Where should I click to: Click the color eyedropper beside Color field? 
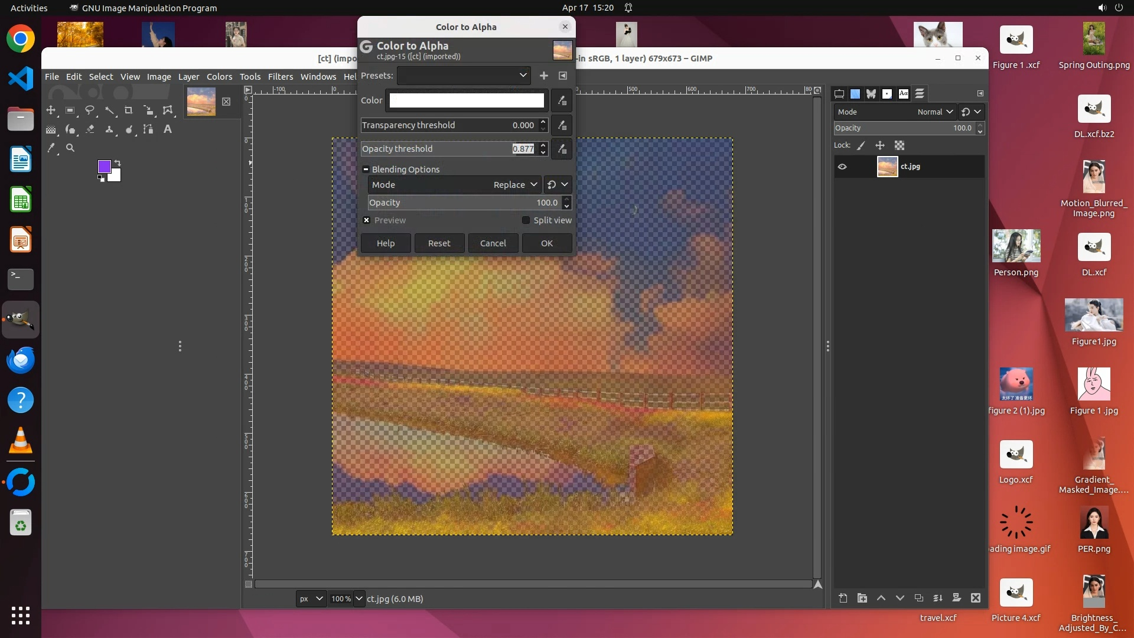[x=562, y=100]
